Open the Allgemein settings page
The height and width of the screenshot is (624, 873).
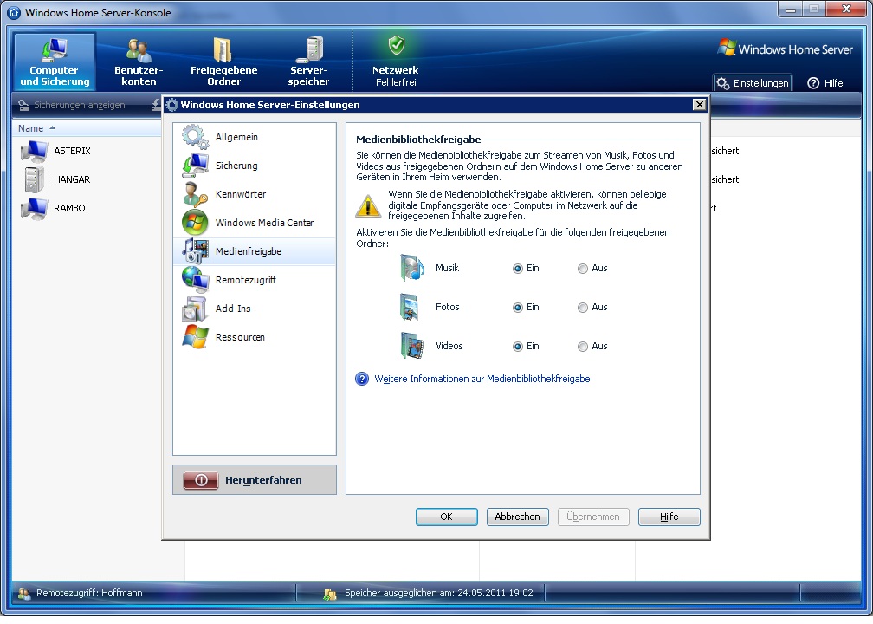pos(255,137)
